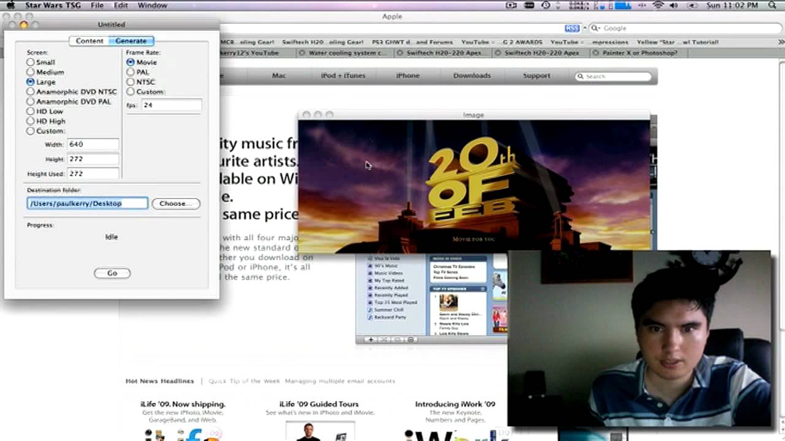Click the RSS badge in address bar

[572, 28]
